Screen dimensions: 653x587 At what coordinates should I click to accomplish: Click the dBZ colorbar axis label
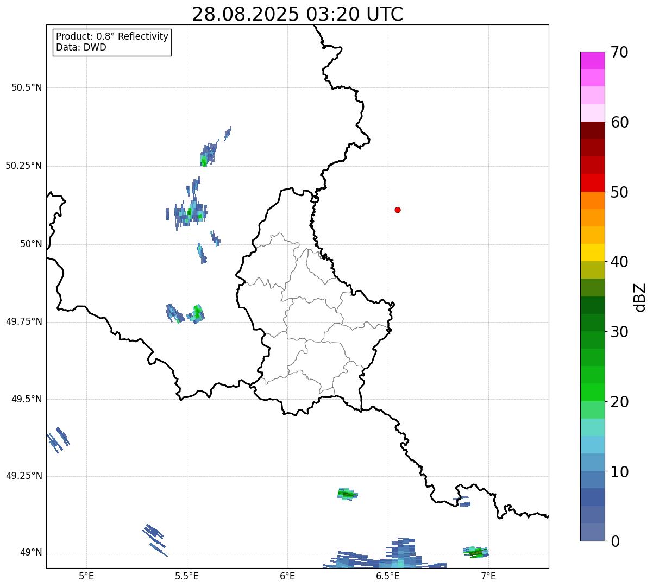click(x=640, y=297)
